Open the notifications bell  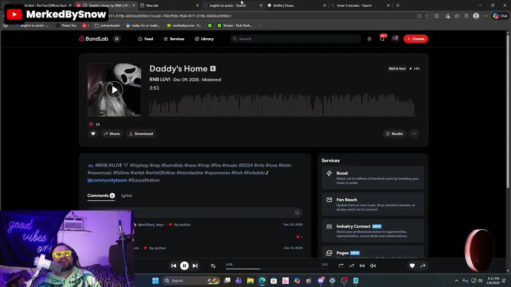[369, 39]
